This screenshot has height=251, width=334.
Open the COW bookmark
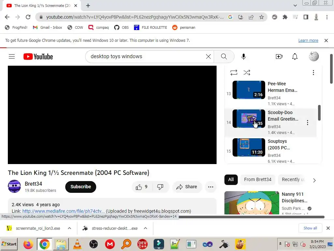coord(75,27)
